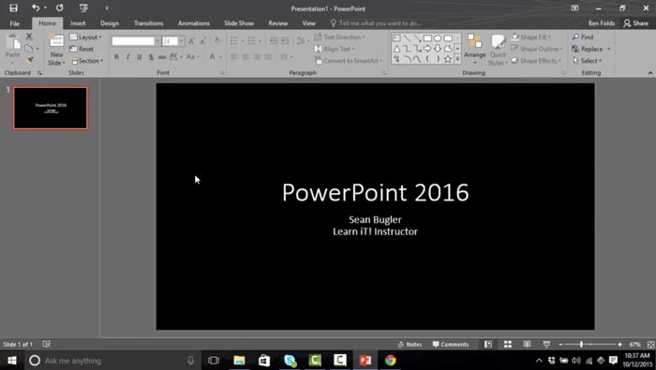Increase the font size
This screenshot has height=370, width=656.
pos(191,41)
